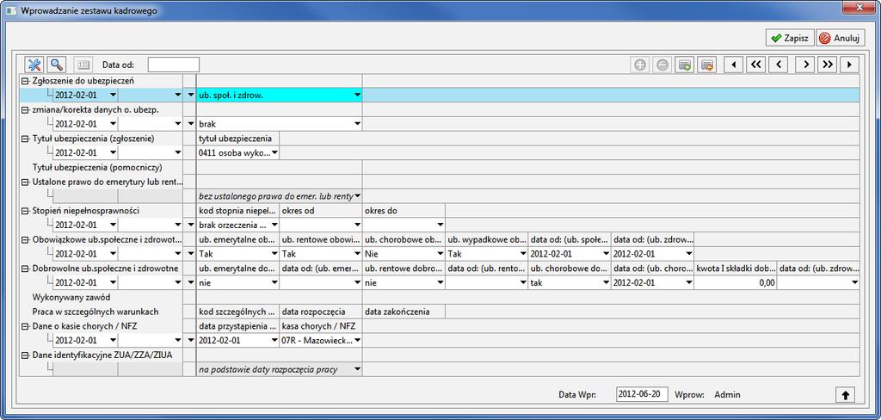Viewport: 881px width, 420px height.
Task: Open the wrench and screwdriver settings tool
Action: (x=34, y=65)
